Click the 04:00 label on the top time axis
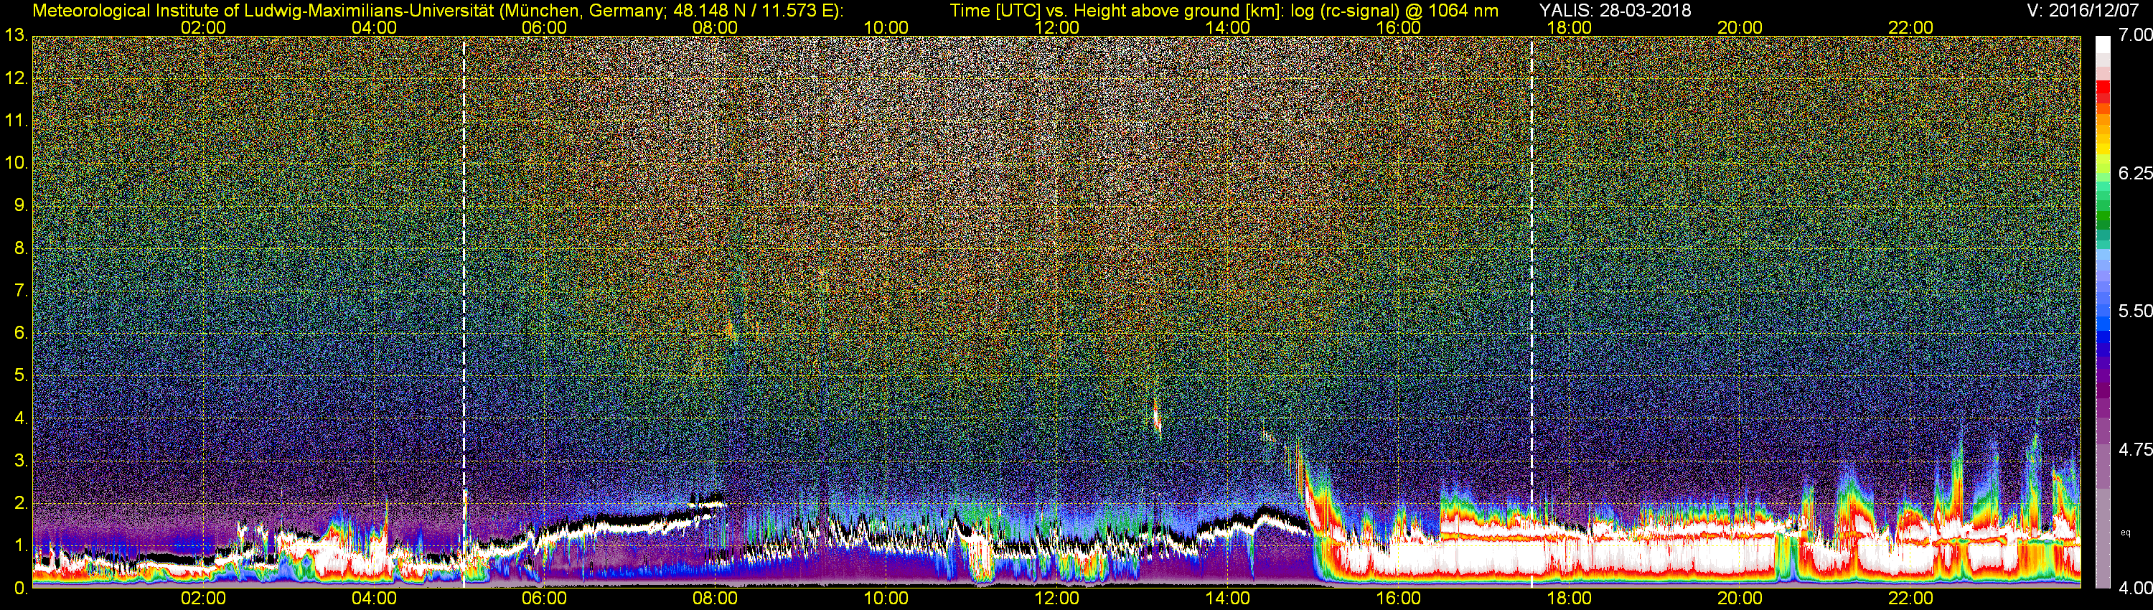The width and height of the screenshot is (2153, 610). coord(374,27)
